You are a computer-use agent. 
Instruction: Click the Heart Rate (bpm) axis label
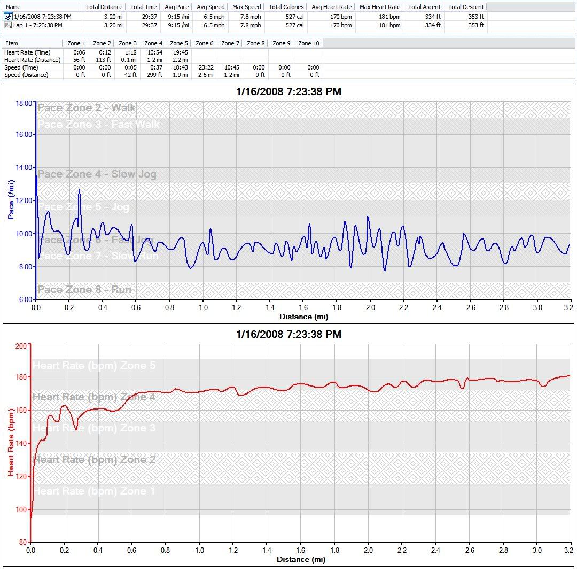click(10, 442)
